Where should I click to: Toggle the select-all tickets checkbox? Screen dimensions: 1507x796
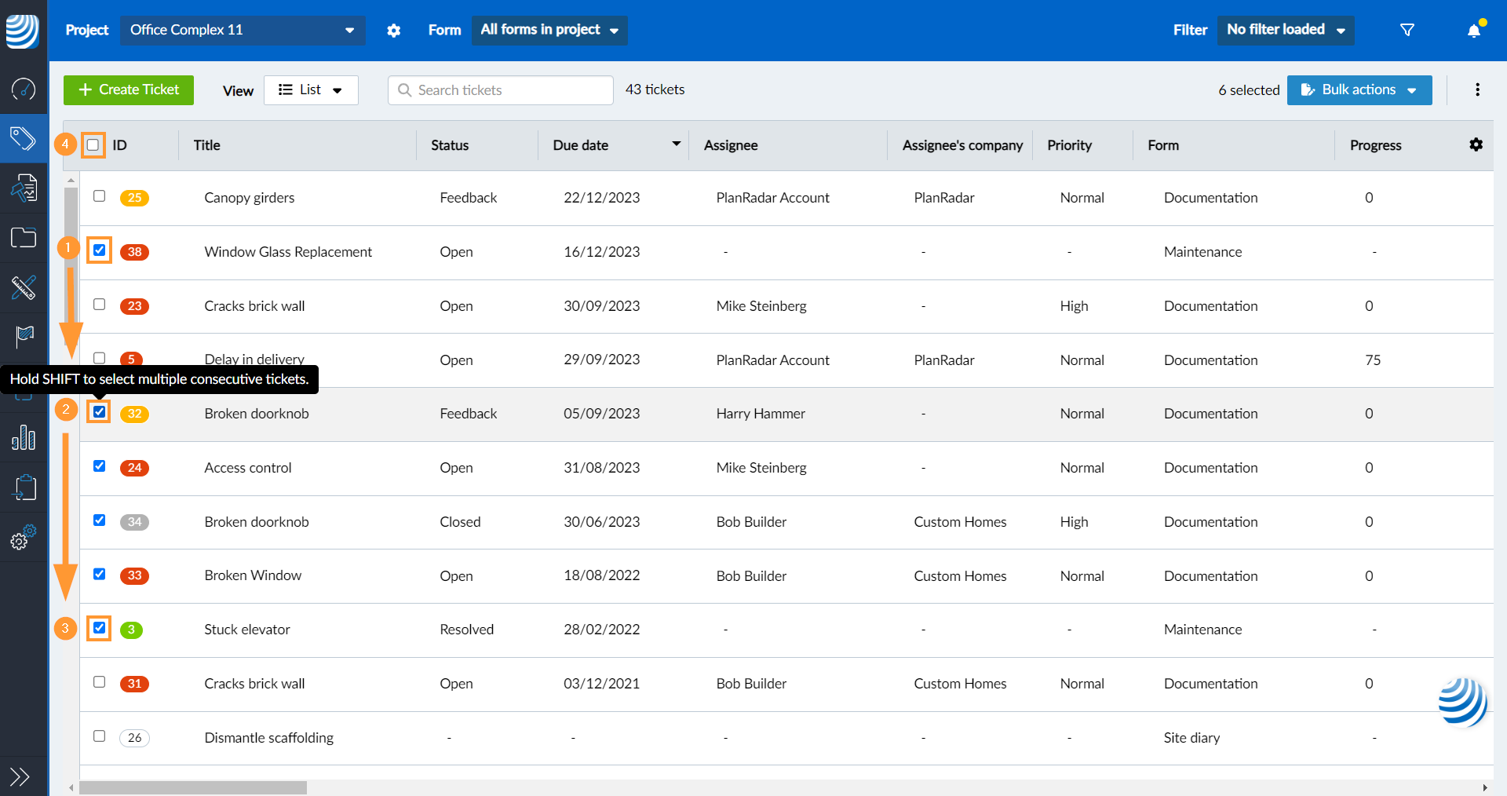[93, 145]
